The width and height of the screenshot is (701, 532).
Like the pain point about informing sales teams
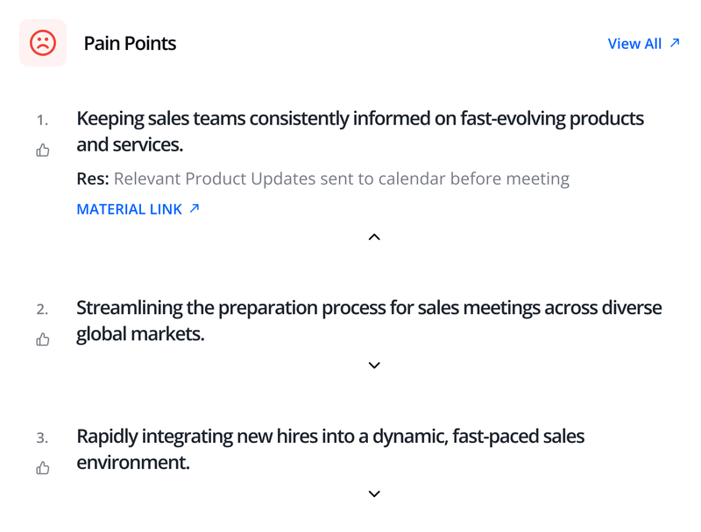pyautogui.click(x=43, y=150)
